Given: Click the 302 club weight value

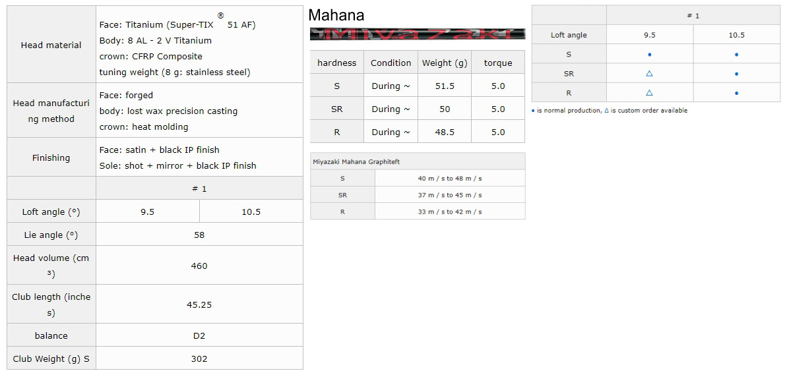Looking at the screenshot, I should click(x=199, y=359).
